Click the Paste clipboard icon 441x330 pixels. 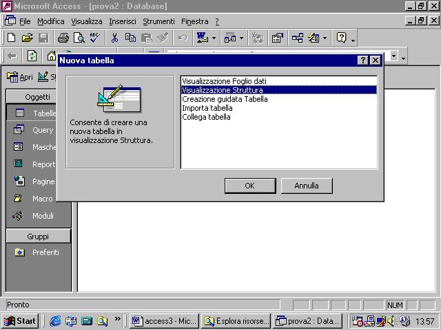146,38
